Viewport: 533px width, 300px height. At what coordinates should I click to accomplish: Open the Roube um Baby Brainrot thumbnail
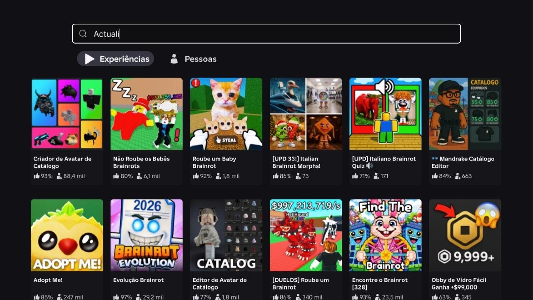coord(226,114)
